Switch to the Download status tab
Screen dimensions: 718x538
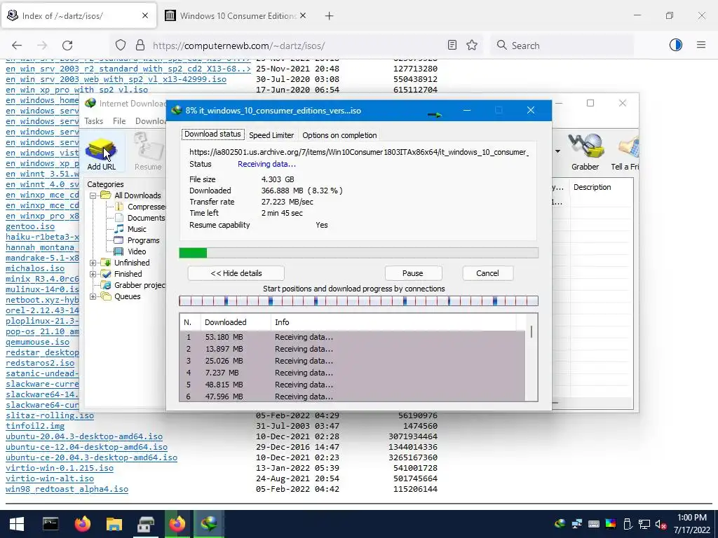[212, 134]
